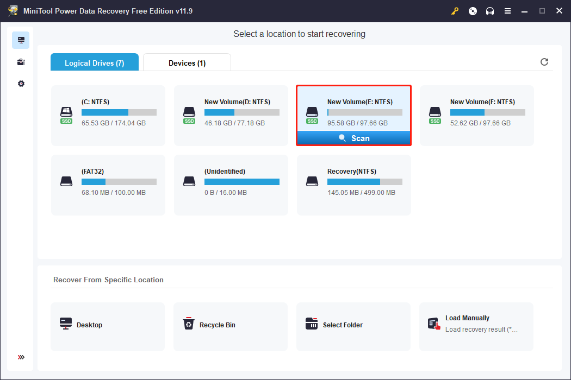571x380 pixels.
Task: Open Load Manually option
Action: (x=476, y=327)
